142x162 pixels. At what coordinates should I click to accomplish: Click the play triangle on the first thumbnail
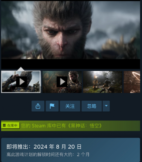click(21, 82)
